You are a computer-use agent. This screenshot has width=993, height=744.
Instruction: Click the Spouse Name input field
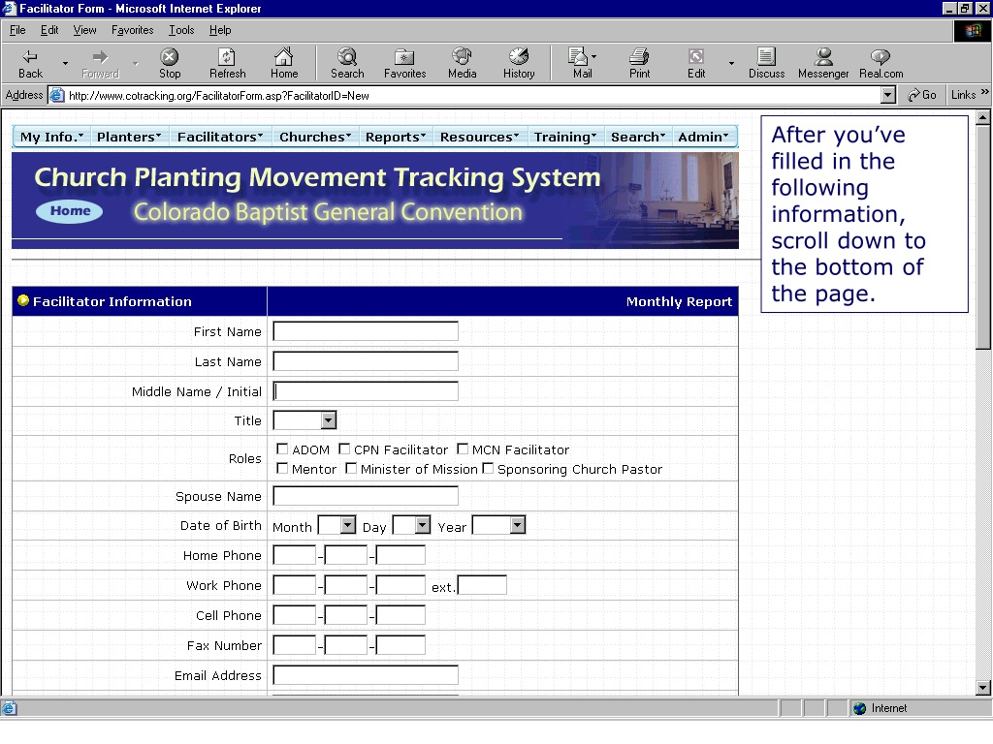coord(366,495)
